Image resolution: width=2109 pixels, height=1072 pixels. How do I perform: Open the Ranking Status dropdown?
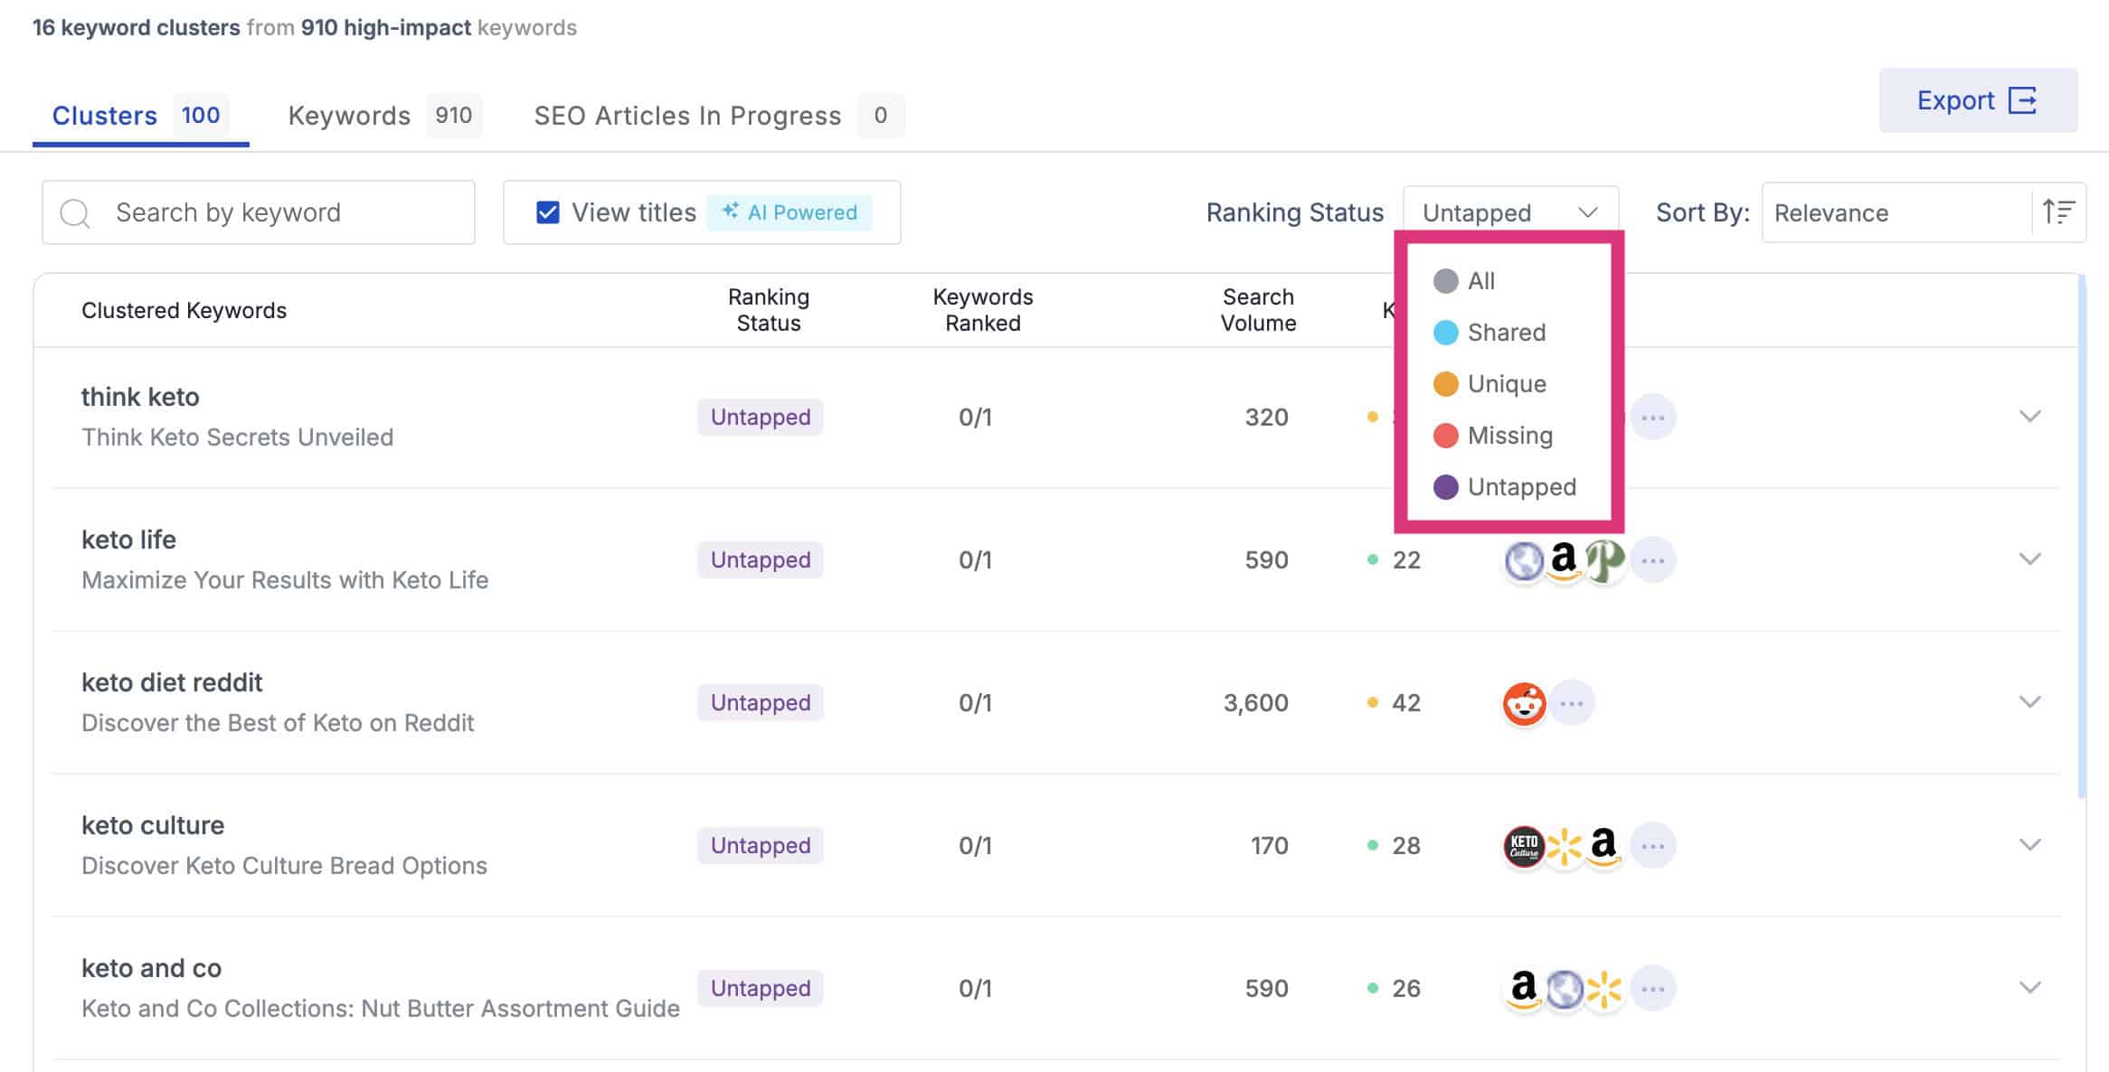[1510, 212]
